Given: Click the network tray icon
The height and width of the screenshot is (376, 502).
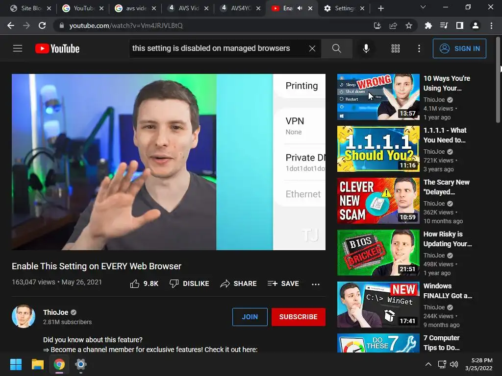Looking at the screenshot, I should pos(442,364).
